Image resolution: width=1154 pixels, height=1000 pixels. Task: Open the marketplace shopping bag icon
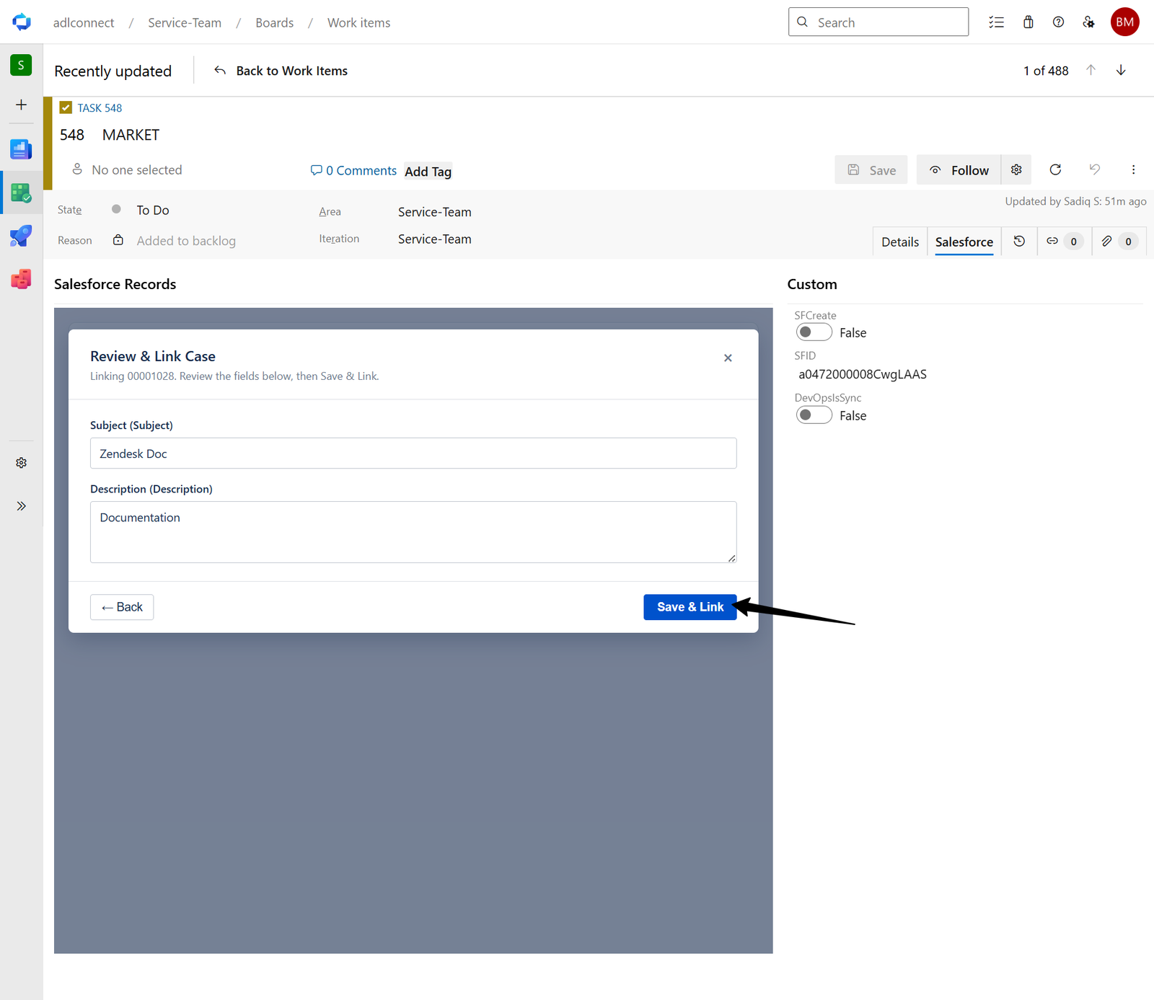click(x=1028, y=22)
